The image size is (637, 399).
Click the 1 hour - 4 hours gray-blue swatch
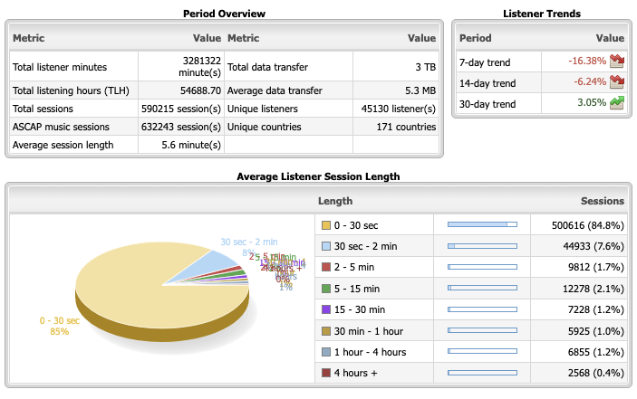tap(326, 352)
